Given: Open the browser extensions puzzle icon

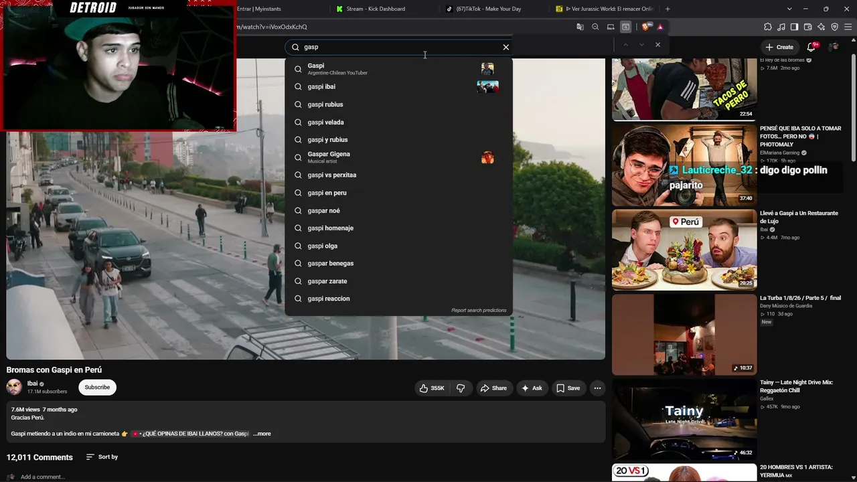Looking at the screenshot, I should (768, 27).
